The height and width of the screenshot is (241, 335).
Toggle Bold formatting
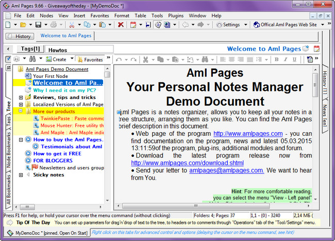click(x=277, y=59)
